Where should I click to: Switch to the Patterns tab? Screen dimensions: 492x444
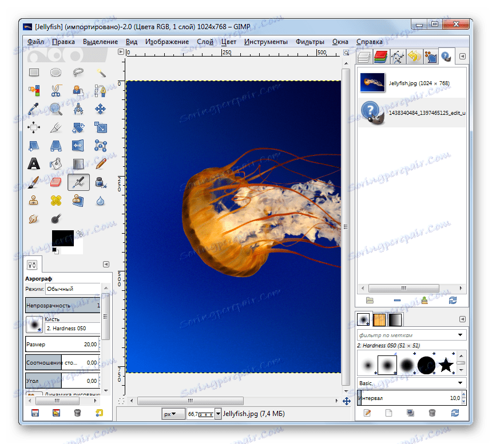pyautogui.click(x=379, y=320)
